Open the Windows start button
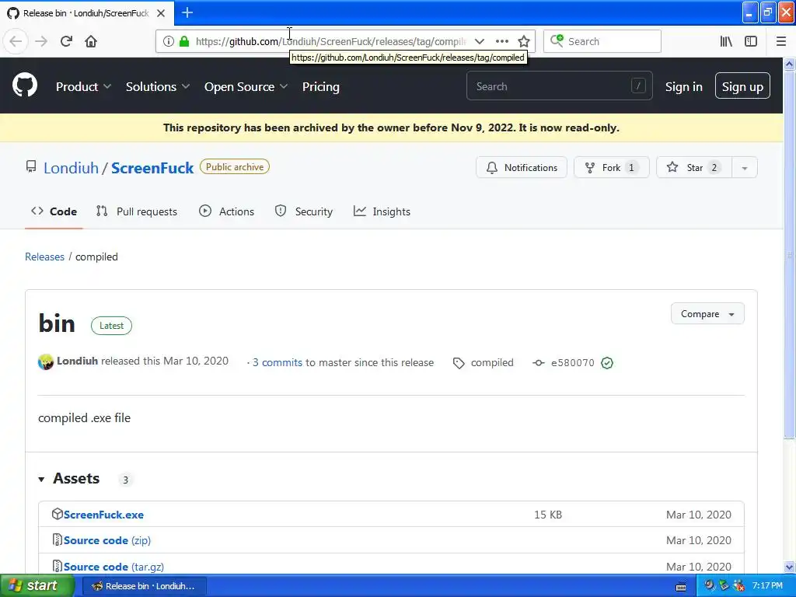The height and width of the screenshot is (597, 796). [37, 586]
